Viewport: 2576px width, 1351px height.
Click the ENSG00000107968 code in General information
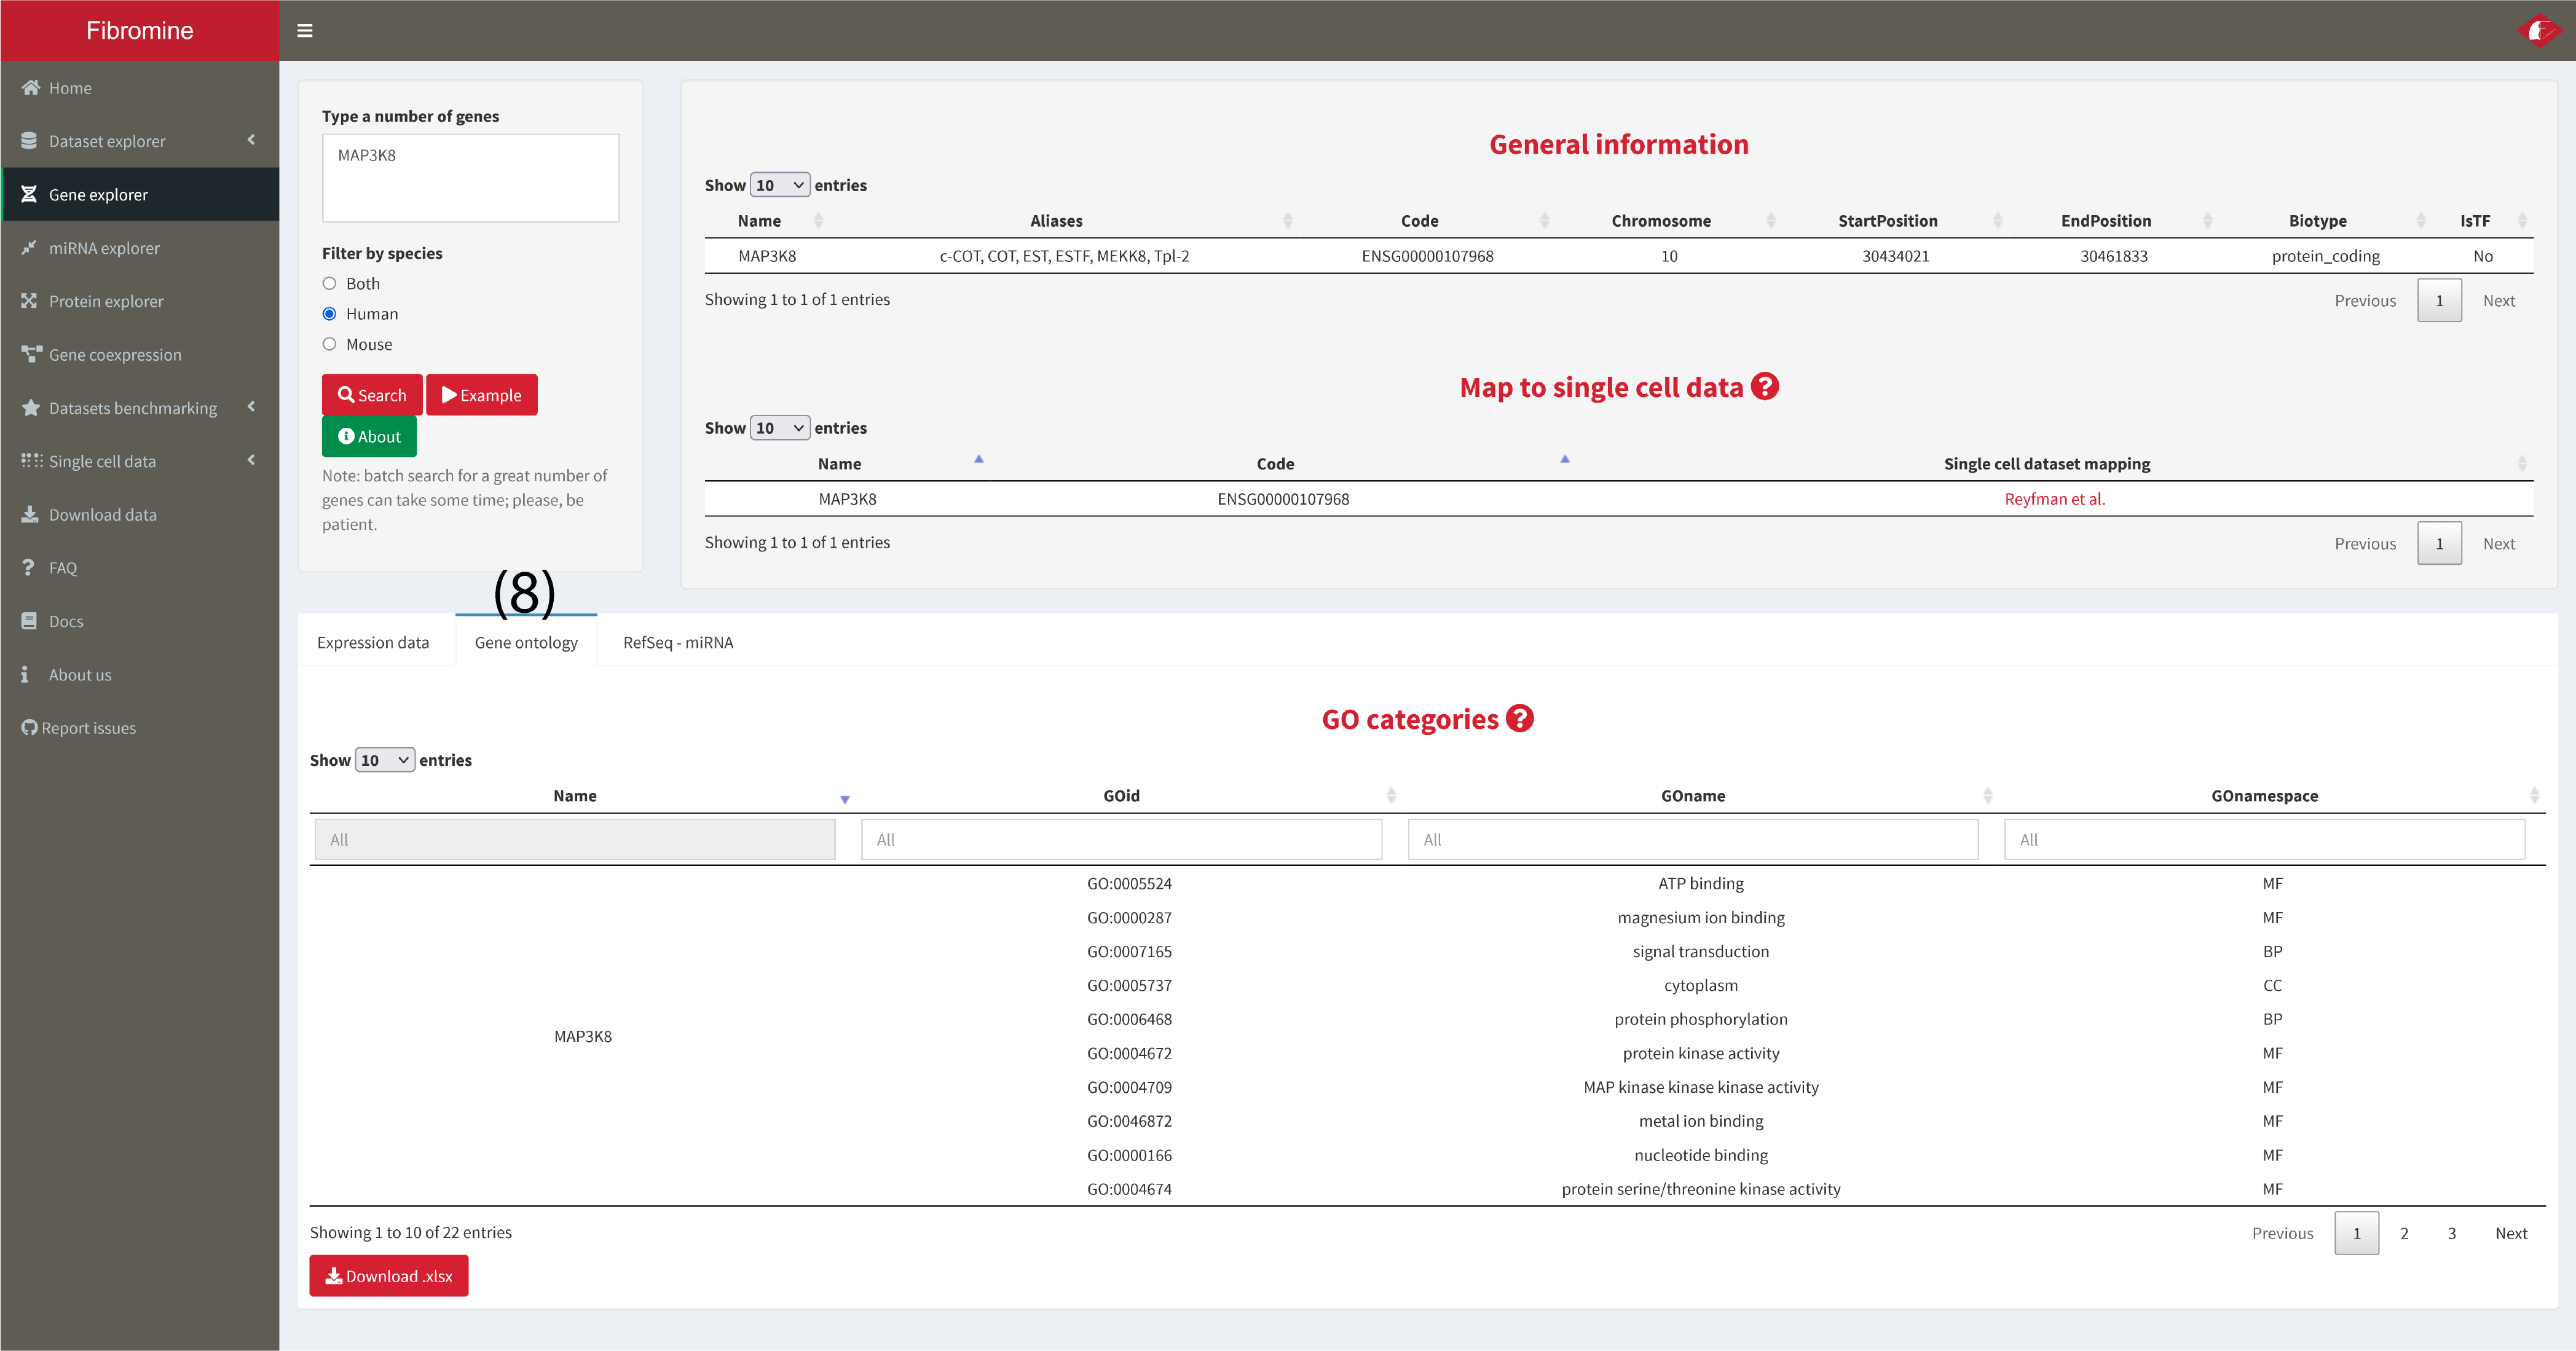pyautogui.click(x=1427, y=256)
